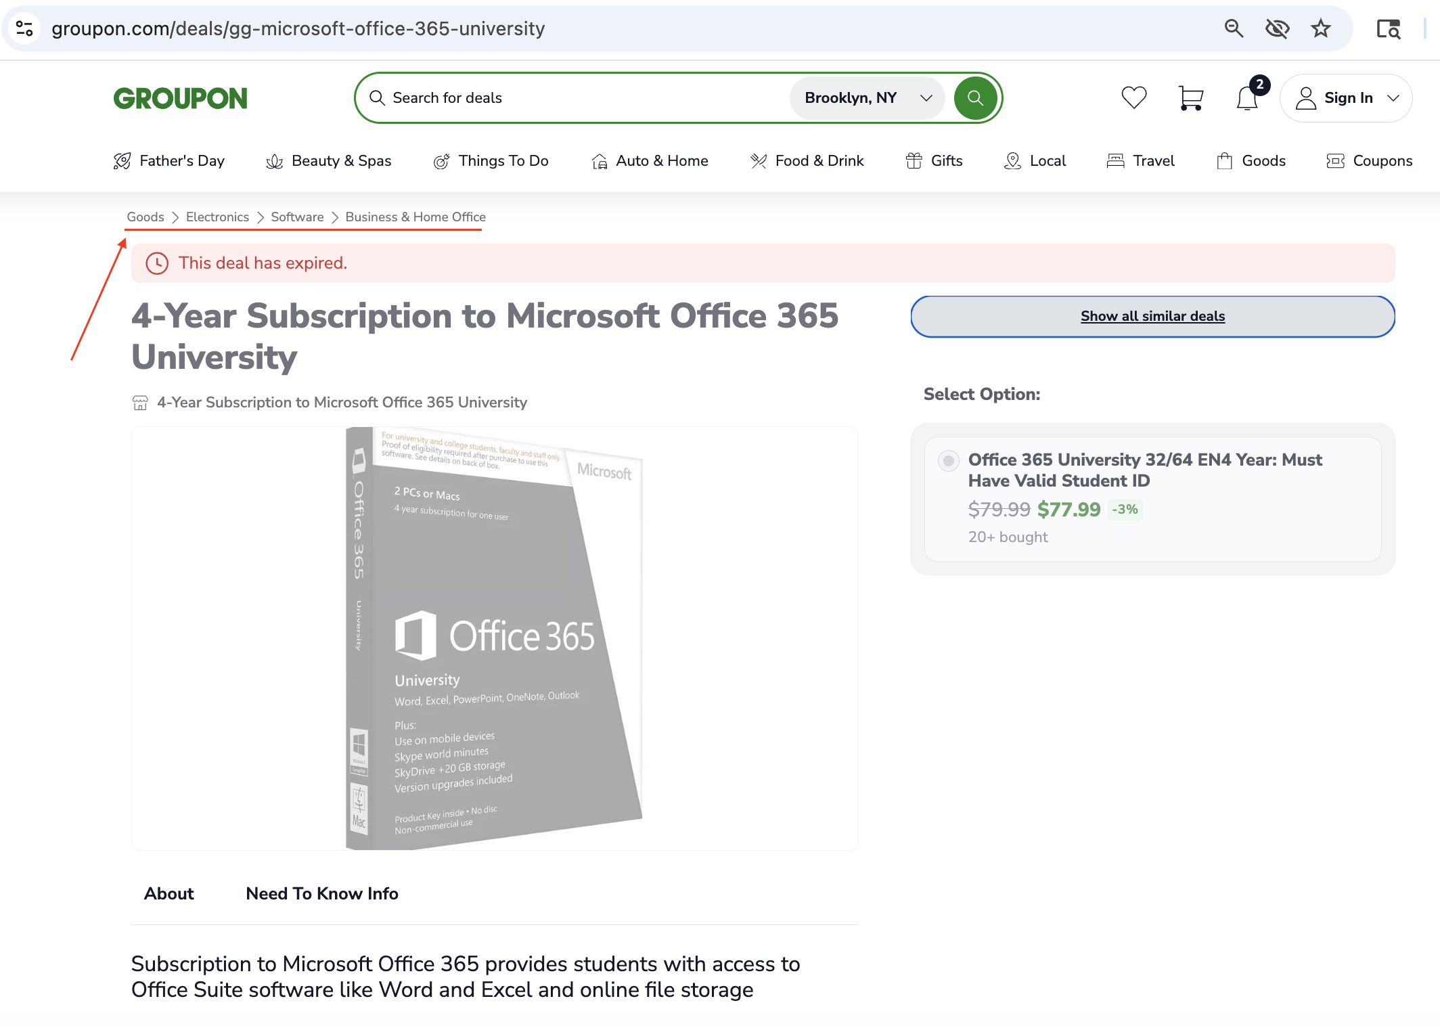Expand the Brooklyn, NY location dropdown
This screenshot has height=1026, width=1440.
point(867,98)
